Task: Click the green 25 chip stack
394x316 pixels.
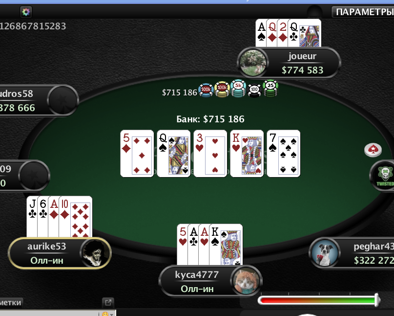Action: [270, 89]
